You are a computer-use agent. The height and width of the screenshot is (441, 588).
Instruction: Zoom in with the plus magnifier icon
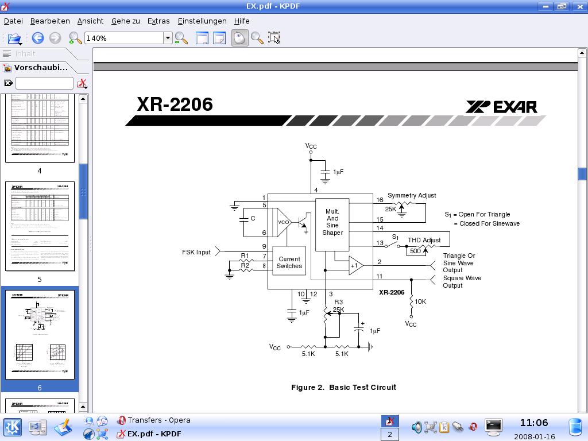pos(75,38)
